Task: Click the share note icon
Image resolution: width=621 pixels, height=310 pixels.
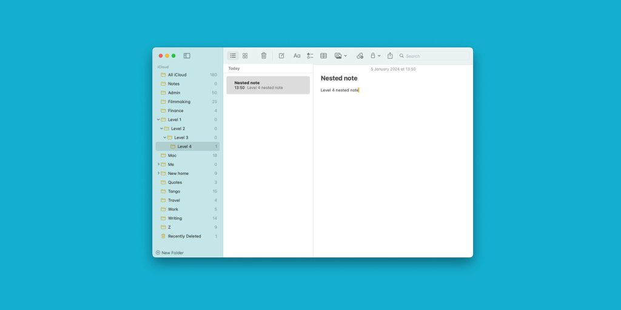Action: [x=390, y=56]
